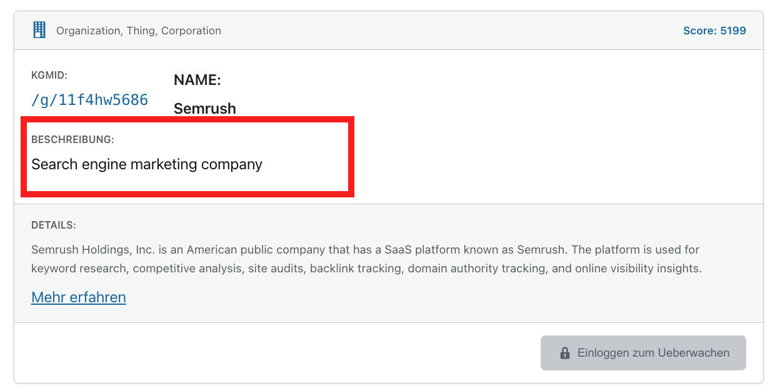The height and width of the screenshot is (391, 775).
Task: Click the organization building icon
Action: click(x=39, y=30)
